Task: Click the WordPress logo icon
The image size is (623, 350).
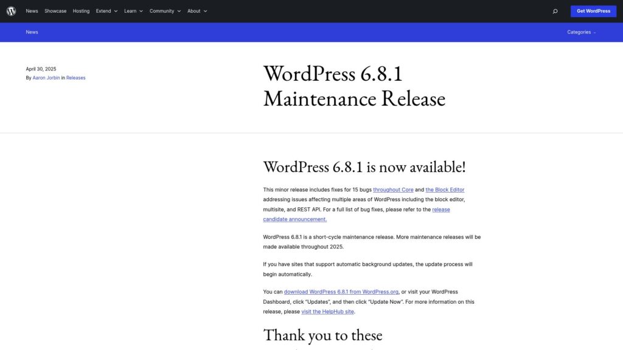Action: coord(11,11)
